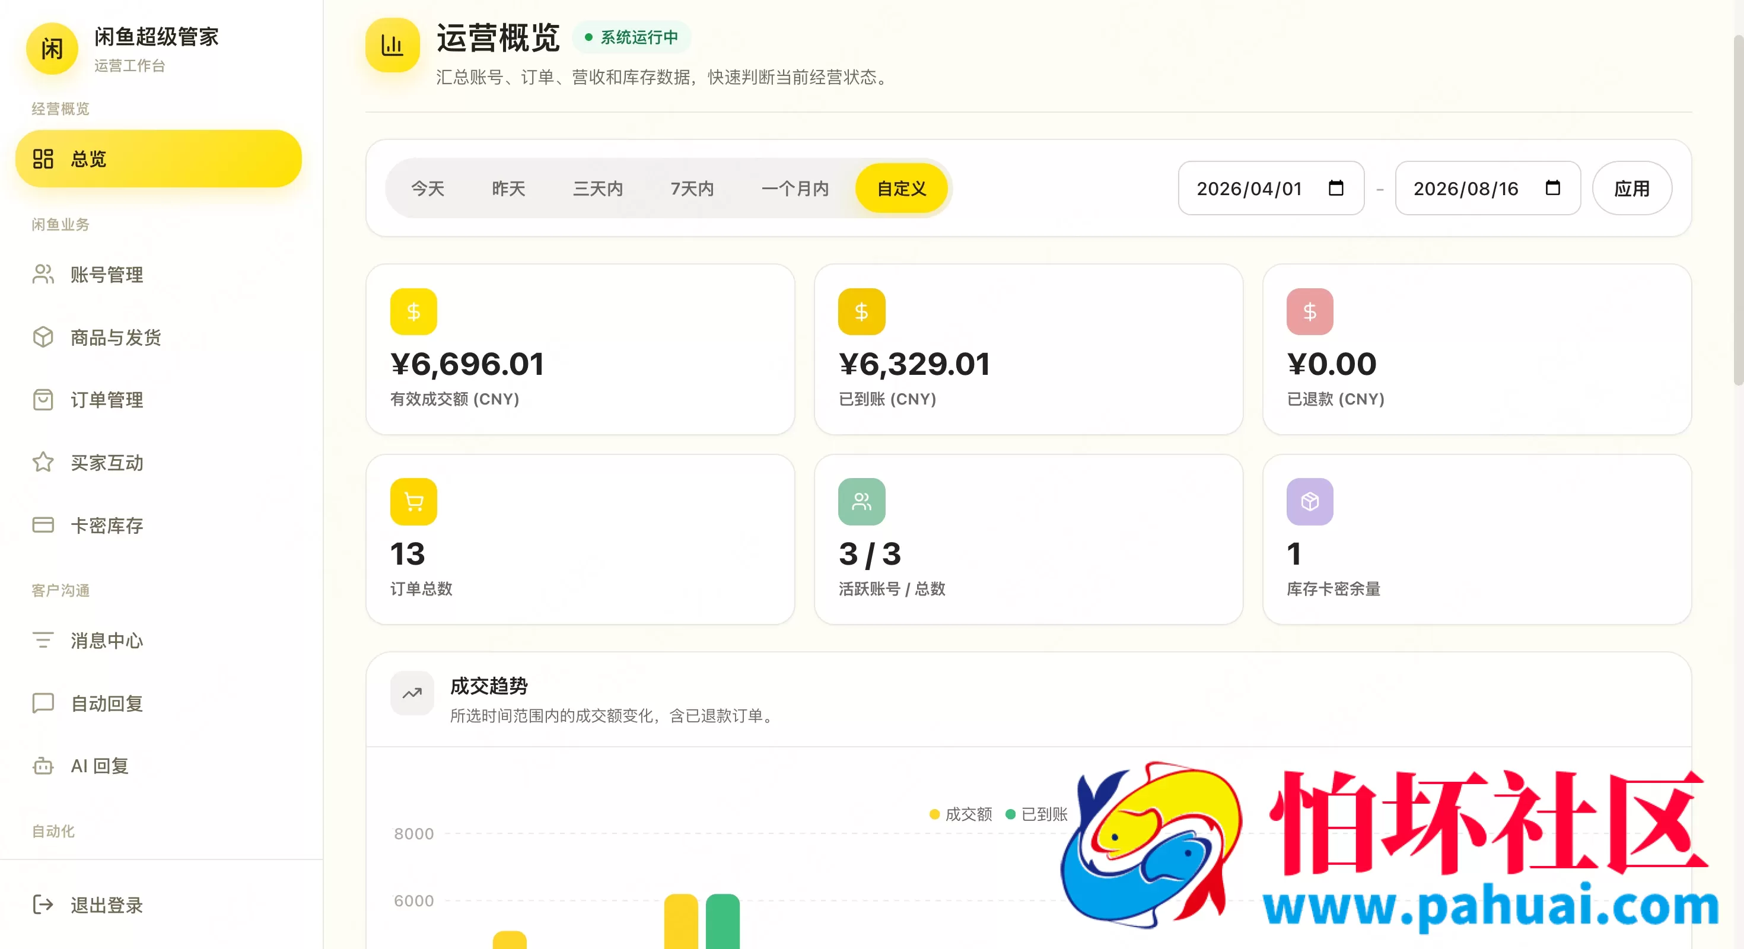Click the green users icon on 活跃账号 card
The width and height of the screenshot is (1744, 949).
click(x=861, y=502)
